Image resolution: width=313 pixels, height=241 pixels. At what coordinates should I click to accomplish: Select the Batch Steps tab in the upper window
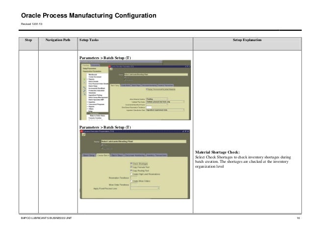(136, 86)
